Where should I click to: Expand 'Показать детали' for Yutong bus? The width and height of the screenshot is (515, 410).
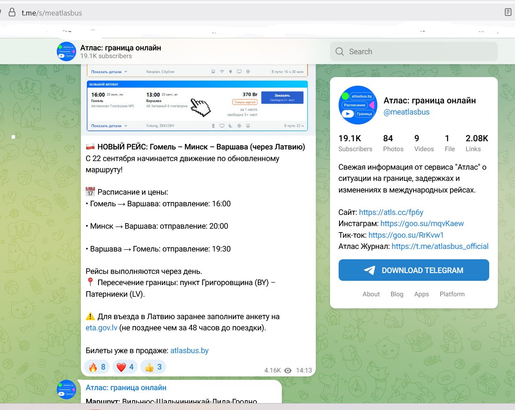pos(109,126)
